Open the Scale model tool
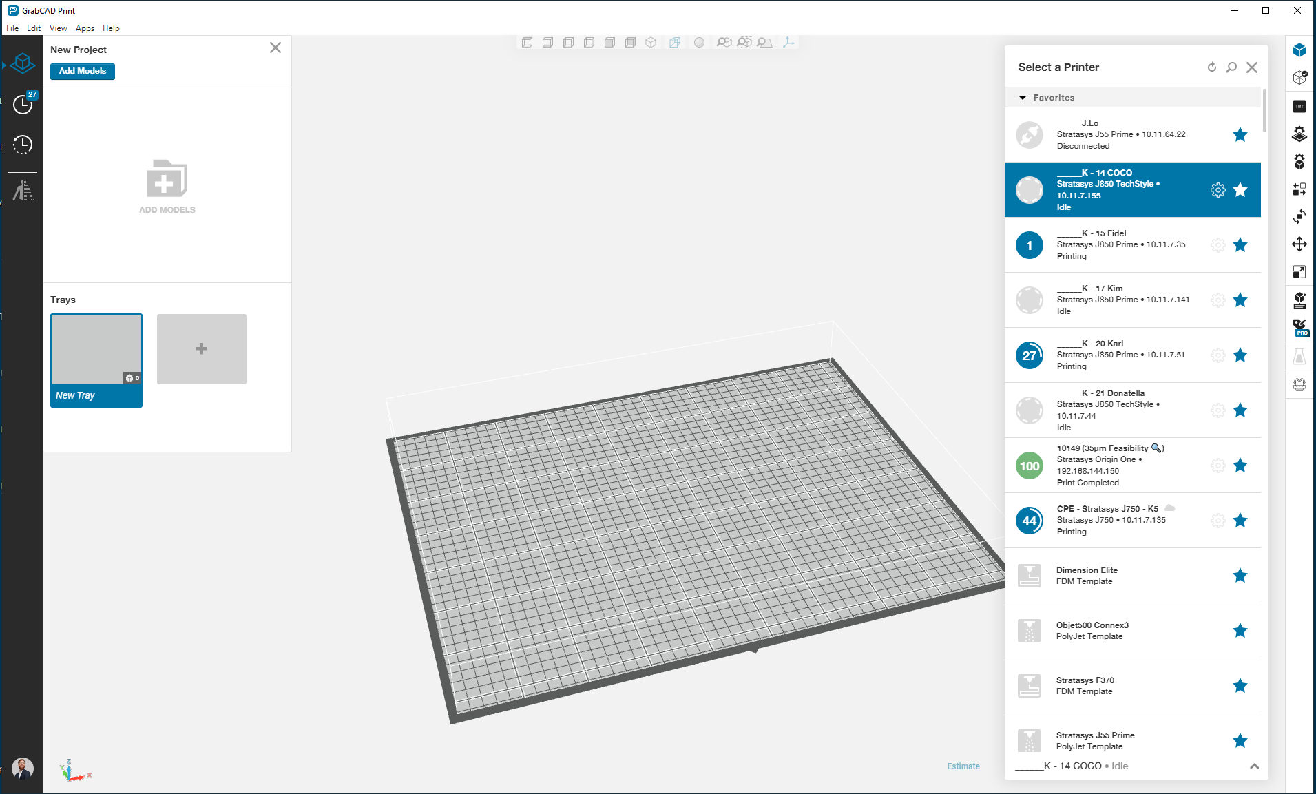Viewport: 1316px width, 794px height. (1299, 272)
